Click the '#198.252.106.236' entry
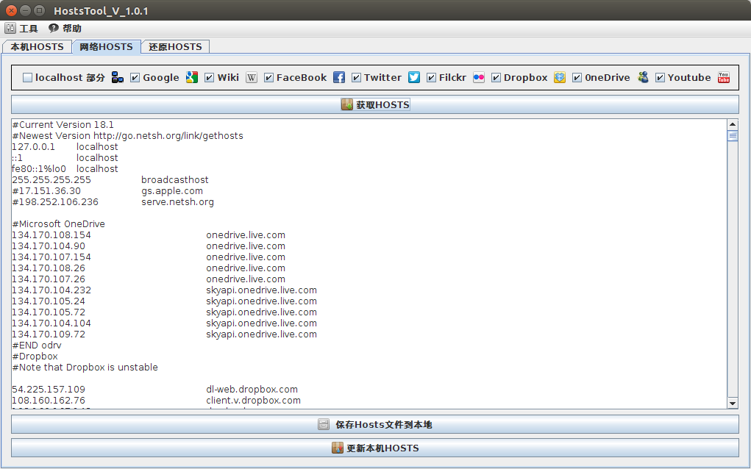The height and width of the screenshot is (469, 751). tap(56, 202)
